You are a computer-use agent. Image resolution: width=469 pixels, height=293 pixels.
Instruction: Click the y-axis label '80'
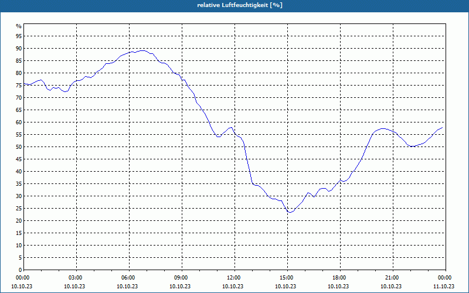point(19,73)
